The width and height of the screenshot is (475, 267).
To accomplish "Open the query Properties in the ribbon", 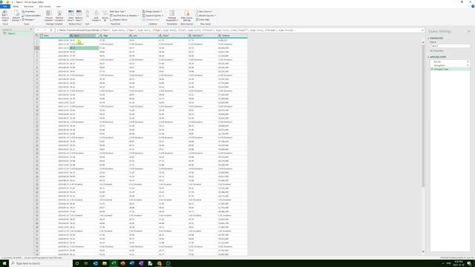I will [28, 12].
